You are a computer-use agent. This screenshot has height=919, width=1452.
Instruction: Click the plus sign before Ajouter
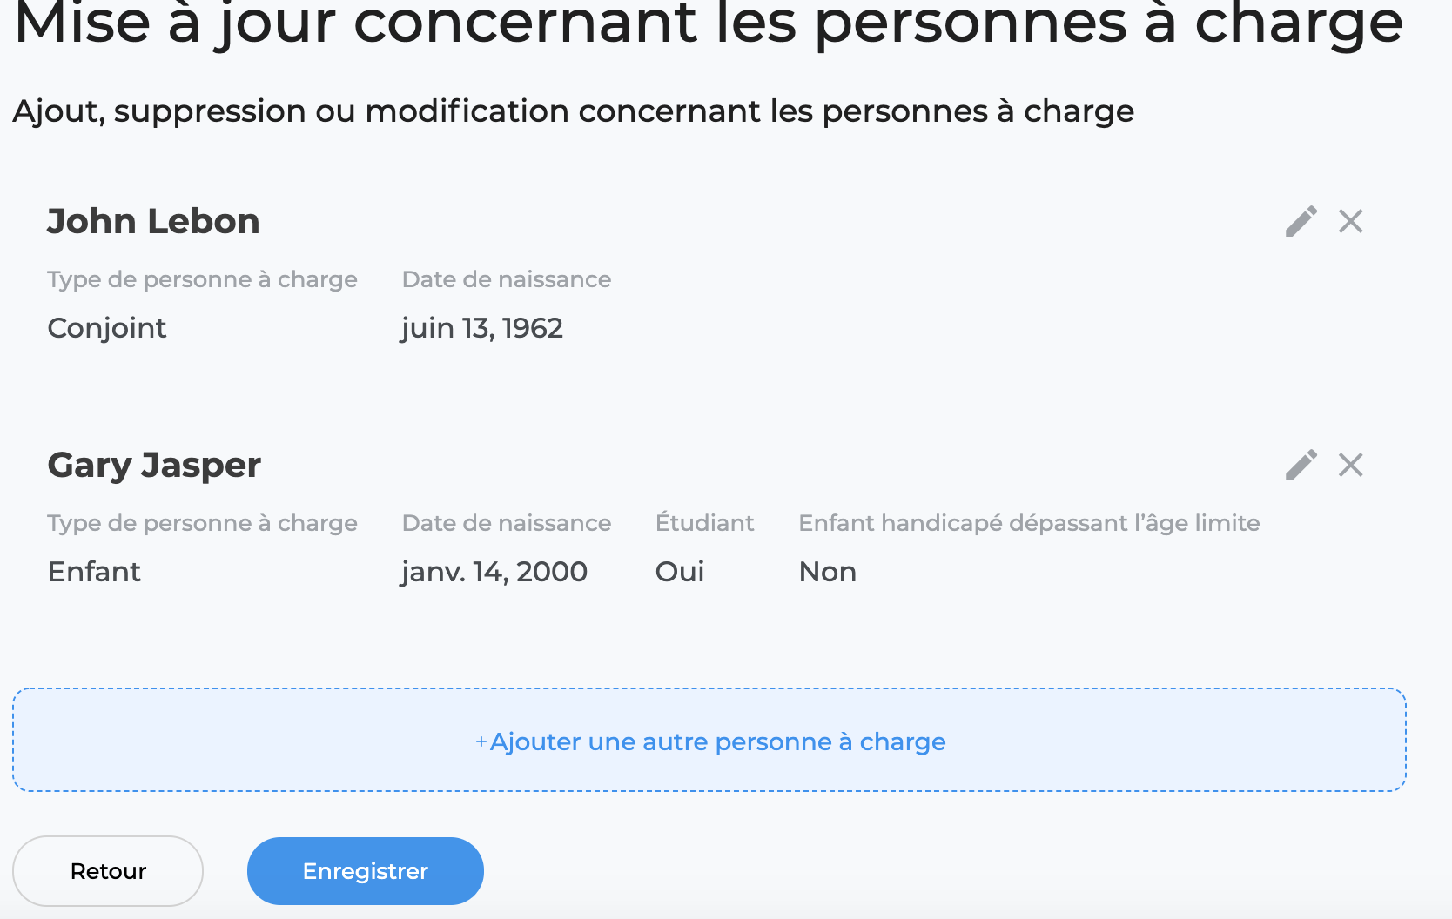[481, 742]
